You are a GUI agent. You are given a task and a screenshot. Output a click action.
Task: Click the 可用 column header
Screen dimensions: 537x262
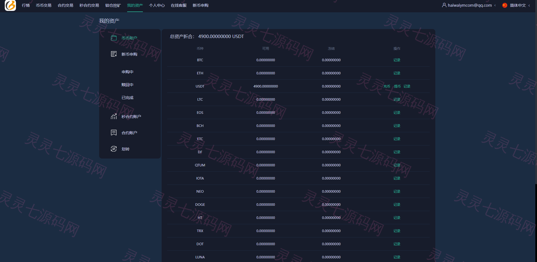[266, 48]
